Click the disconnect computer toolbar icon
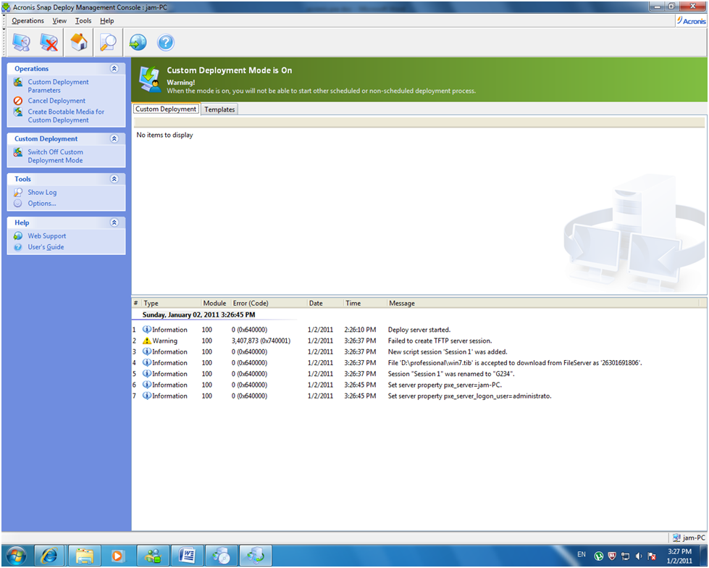Viewport: 709px width, 568px height. (49, 42)
